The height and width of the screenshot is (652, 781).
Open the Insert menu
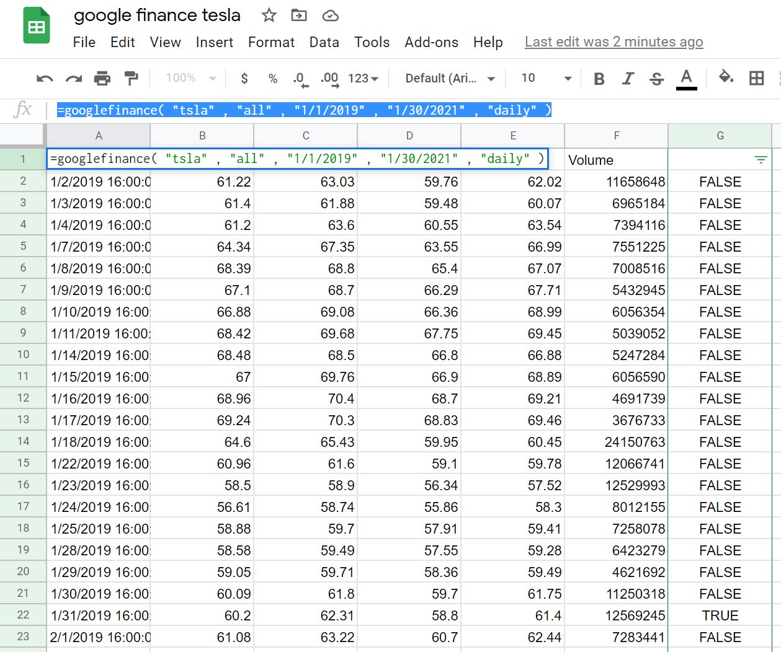[215, 42]
